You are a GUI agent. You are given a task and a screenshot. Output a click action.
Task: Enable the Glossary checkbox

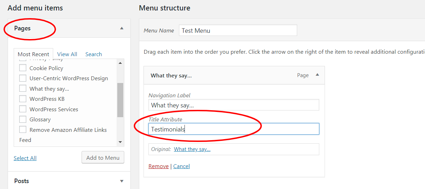click(x=23, y=119)
